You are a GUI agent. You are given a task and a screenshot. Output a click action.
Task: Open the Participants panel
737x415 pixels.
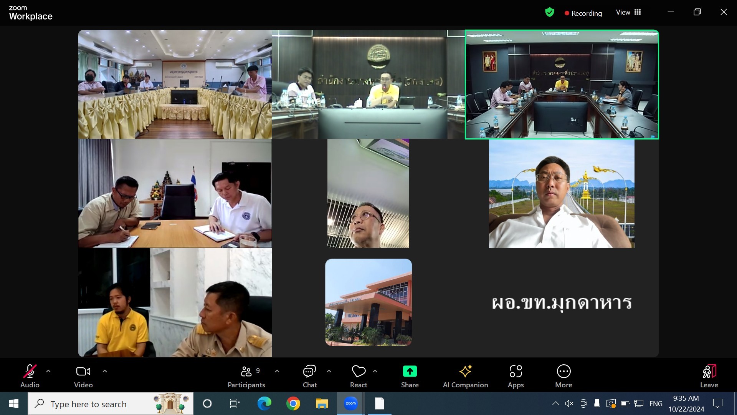coord(246,376)
